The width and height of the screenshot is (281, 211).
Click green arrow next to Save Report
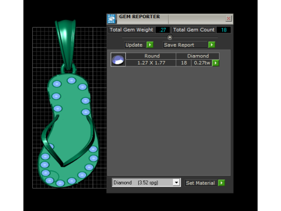coord(211,45)
